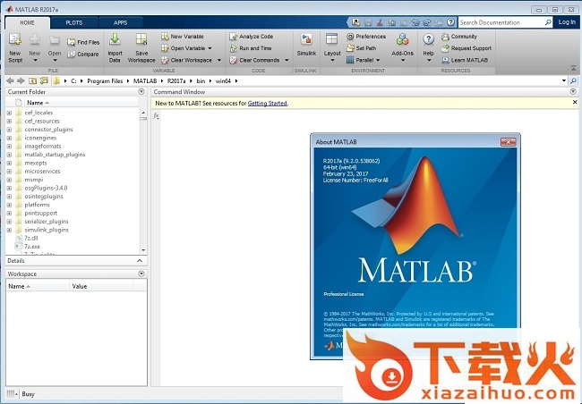Select the 7z.dll file
Image resolution: width=582 pixels, height=404 pixels.
(34, 238)
